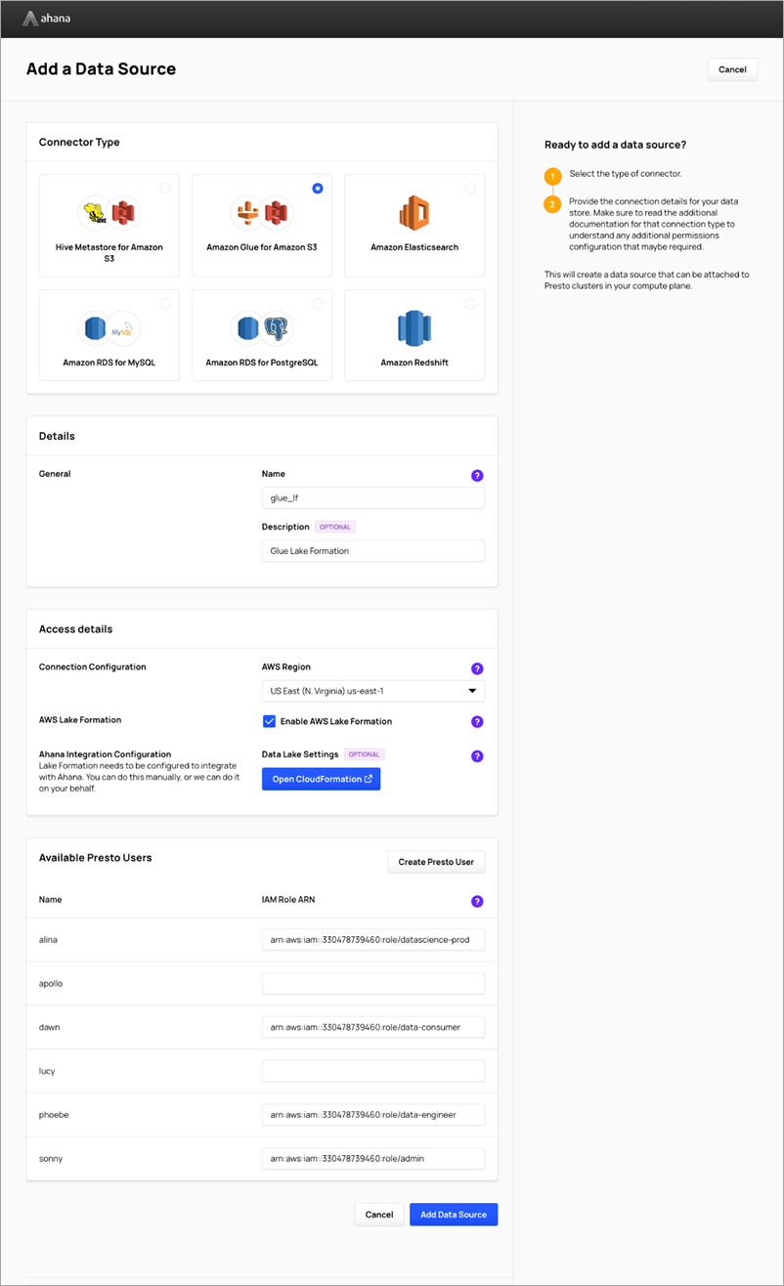Click IAM Role ARN field for dawn
The width and height of the screenshot is (784, 1286).
click(x=373, y=1027)
